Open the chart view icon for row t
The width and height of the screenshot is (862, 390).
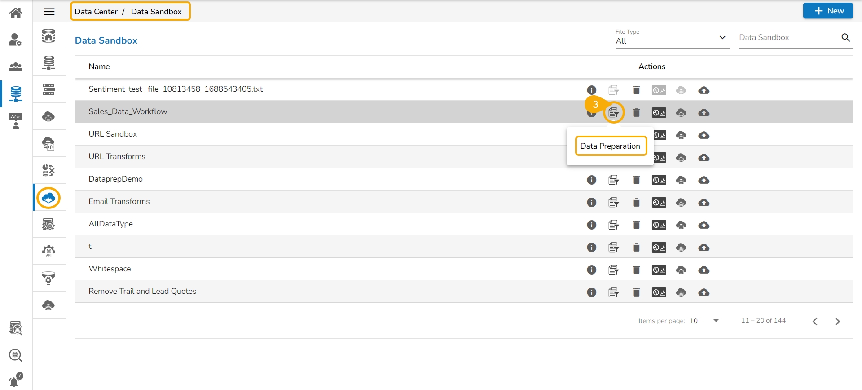click(x=659, y=248)
